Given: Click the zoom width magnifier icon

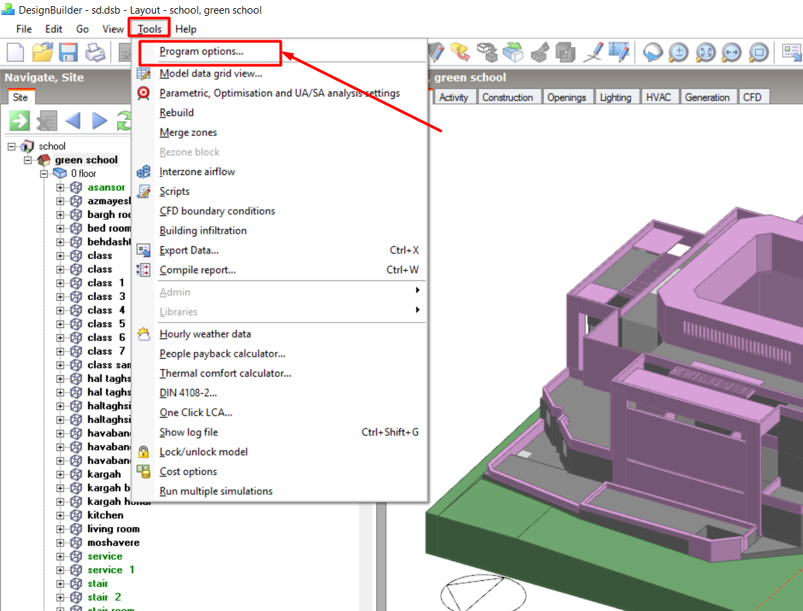Looking at the screenshot, I should coord(732,52).
